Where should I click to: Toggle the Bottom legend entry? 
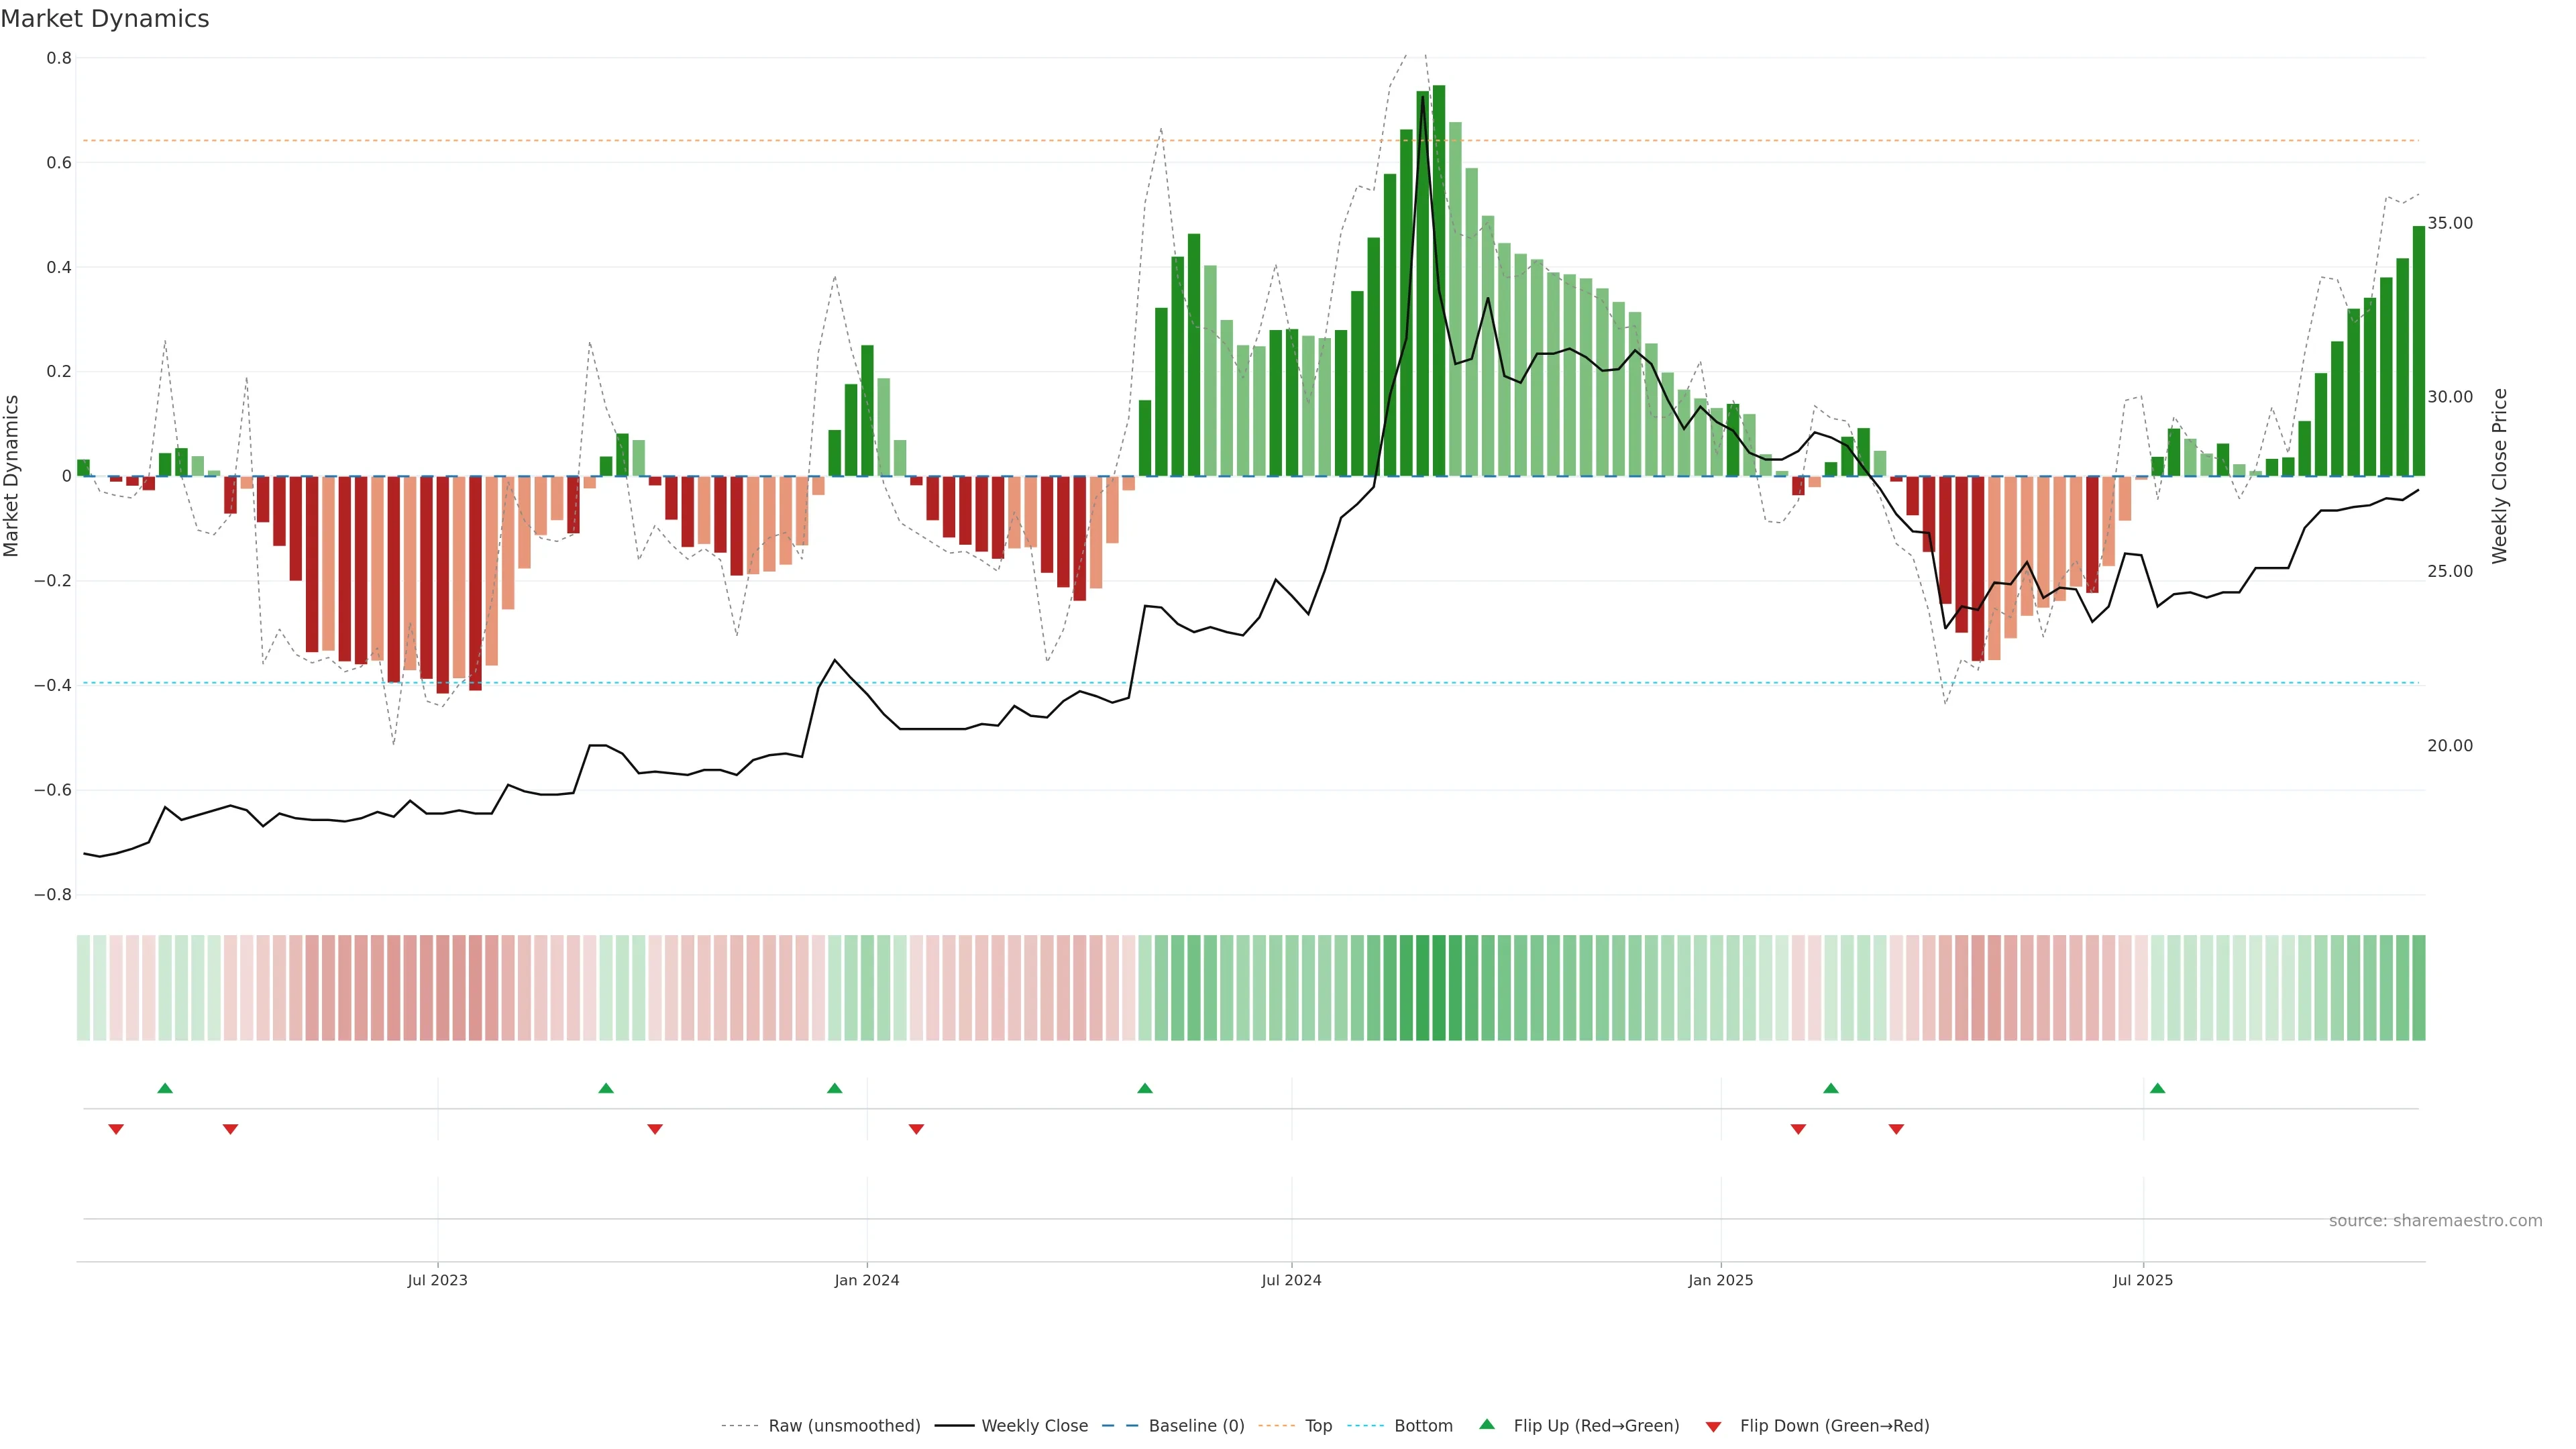(1423, 1426)
